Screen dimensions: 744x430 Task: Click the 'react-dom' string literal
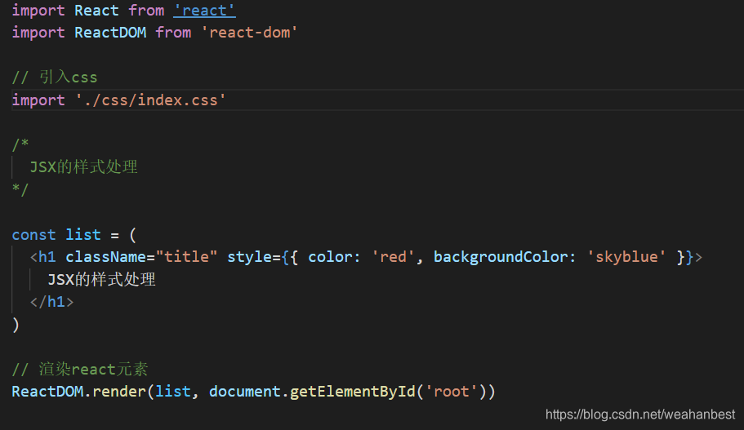tap(250, 33)
